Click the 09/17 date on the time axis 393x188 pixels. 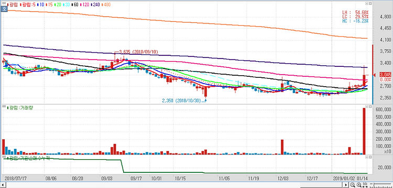point(136,179)
